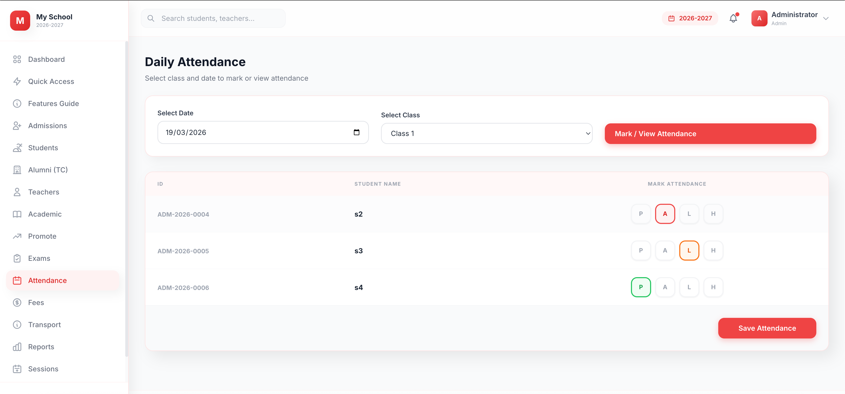
Task: Click the notification bell icon
Action: (x=733, y=18)
